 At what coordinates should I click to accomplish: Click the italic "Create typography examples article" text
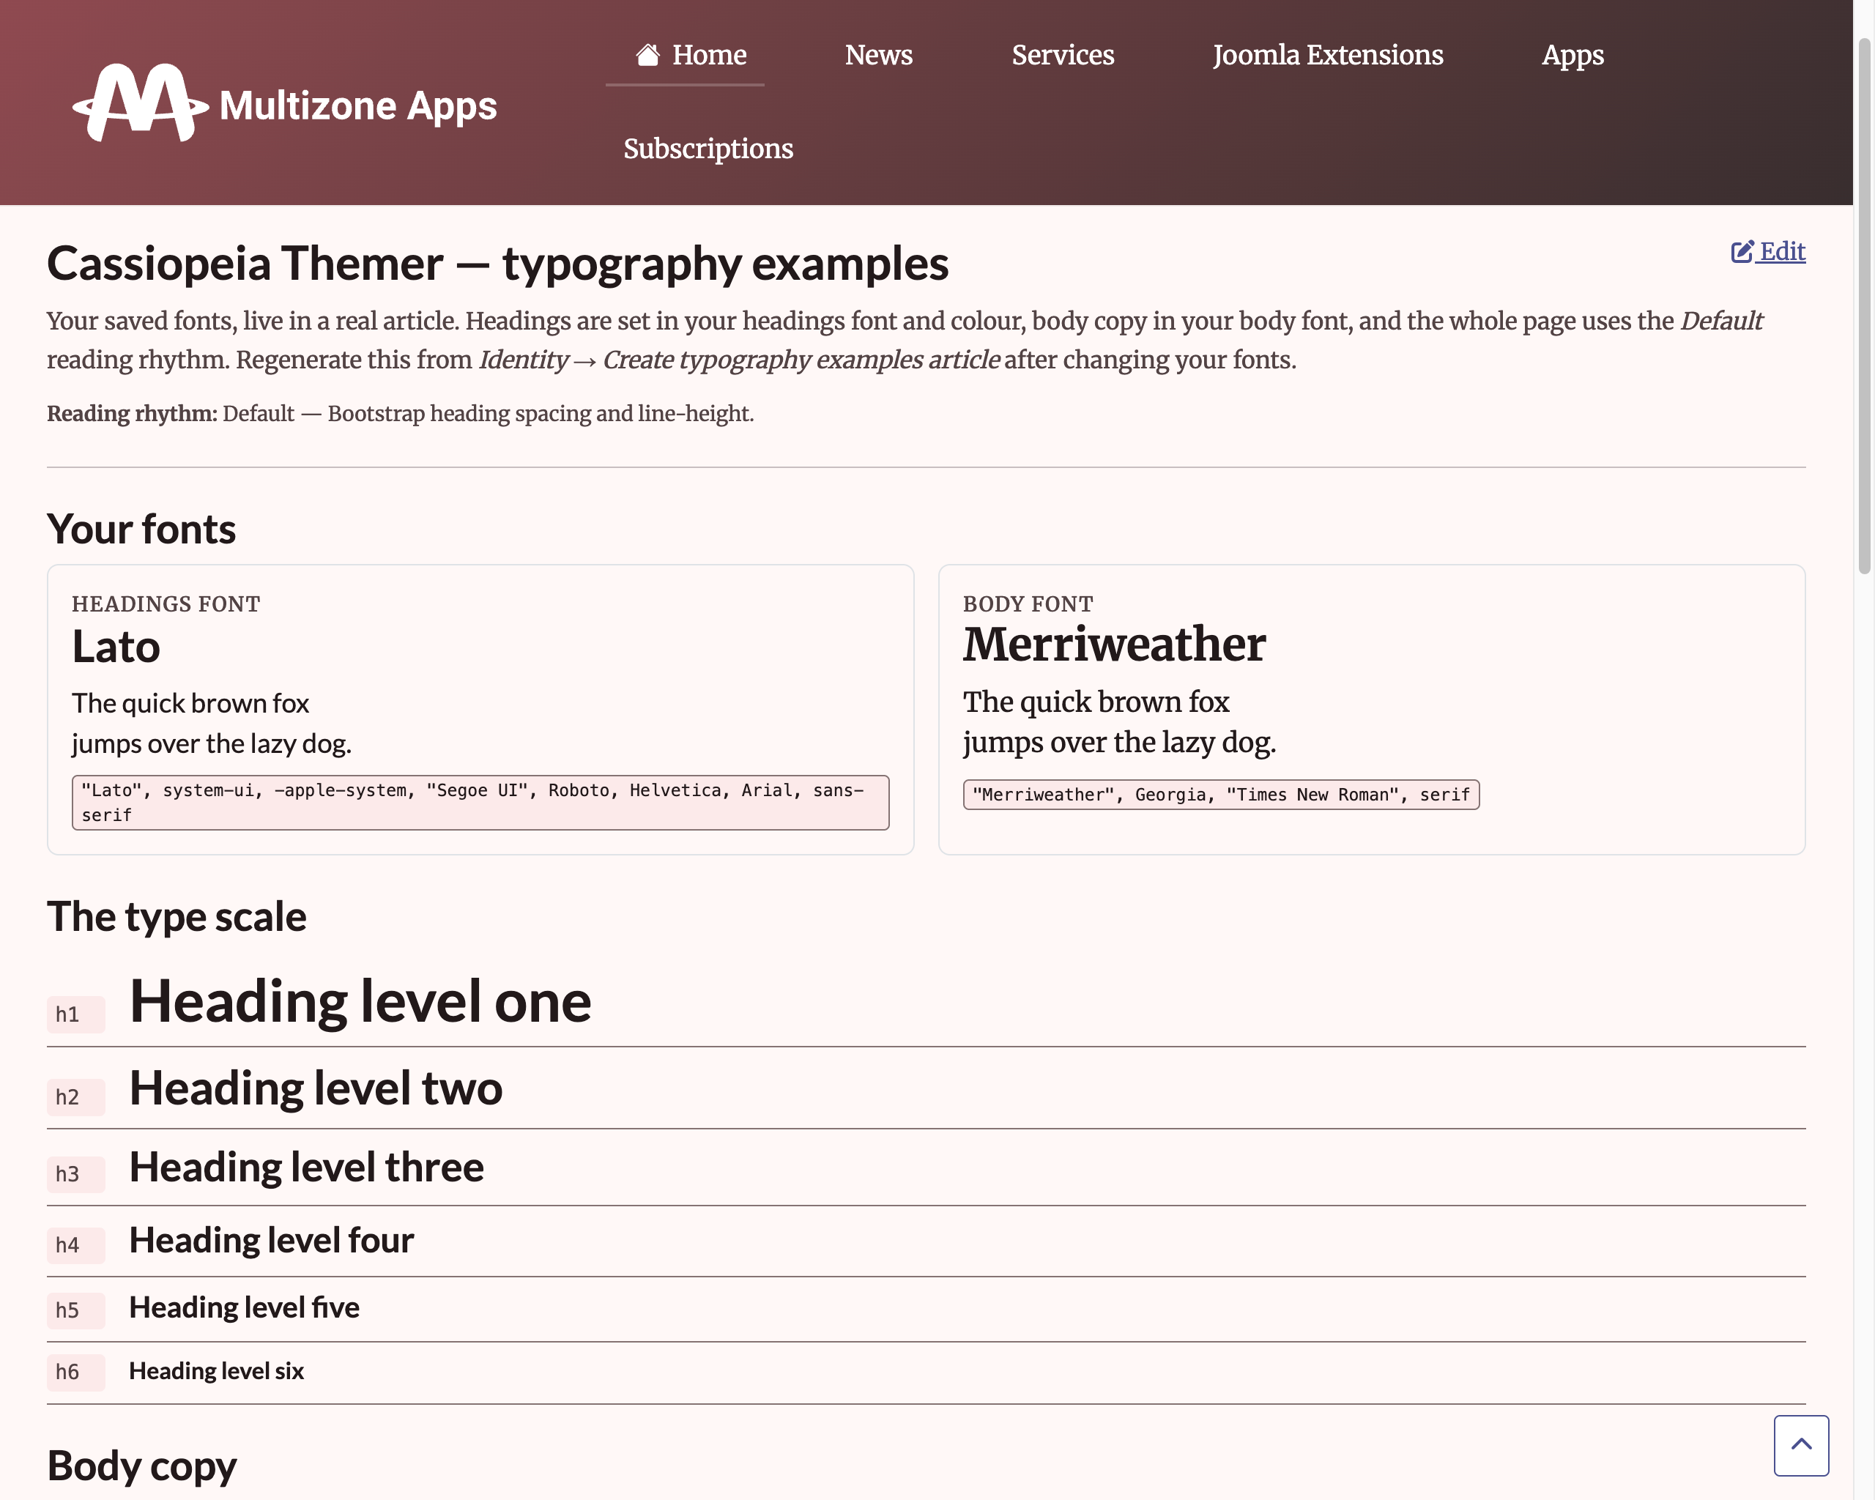(801, 360)
